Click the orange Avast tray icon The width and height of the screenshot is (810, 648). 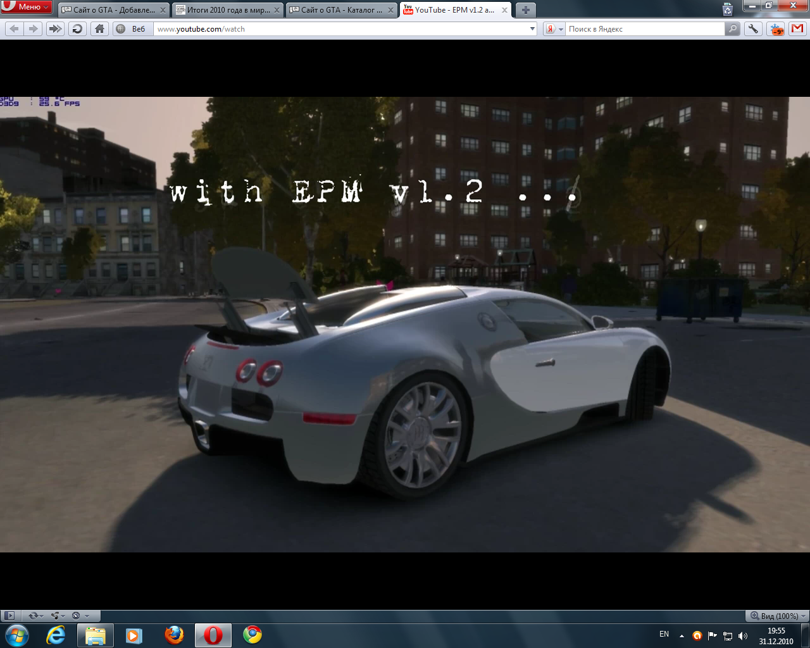point(697,635)
